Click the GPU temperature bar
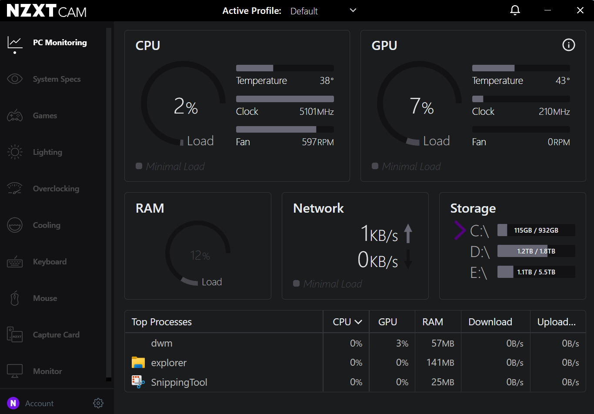Image resolution: width=594 pixels, height=414 pixels. click(521, 68)
